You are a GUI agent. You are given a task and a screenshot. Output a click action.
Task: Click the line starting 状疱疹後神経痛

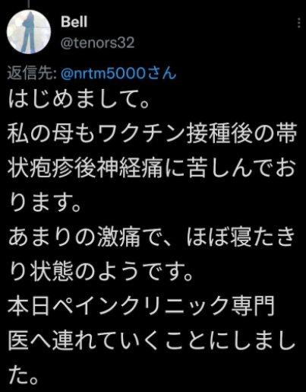[x=152, y=168]
